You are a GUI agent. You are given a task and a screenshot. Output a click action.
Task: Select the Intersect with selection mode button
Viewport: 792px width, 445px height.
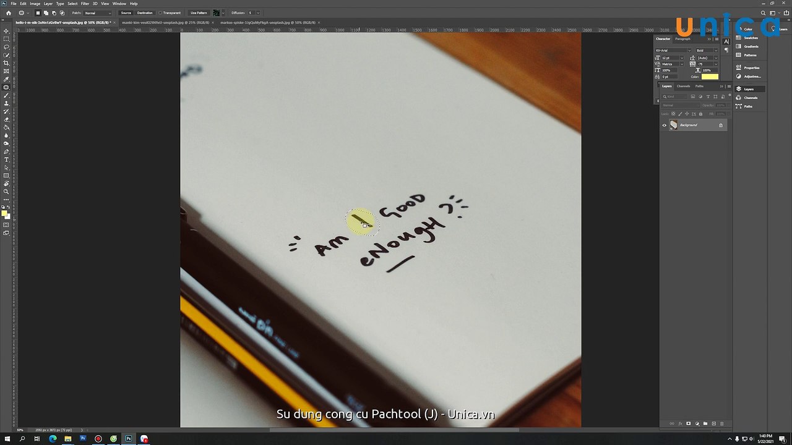(x=62, y=13)
